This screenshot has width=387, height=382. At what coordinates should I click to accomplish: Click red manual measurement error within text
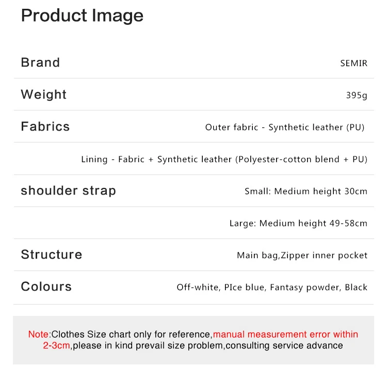tap(285, 334)
